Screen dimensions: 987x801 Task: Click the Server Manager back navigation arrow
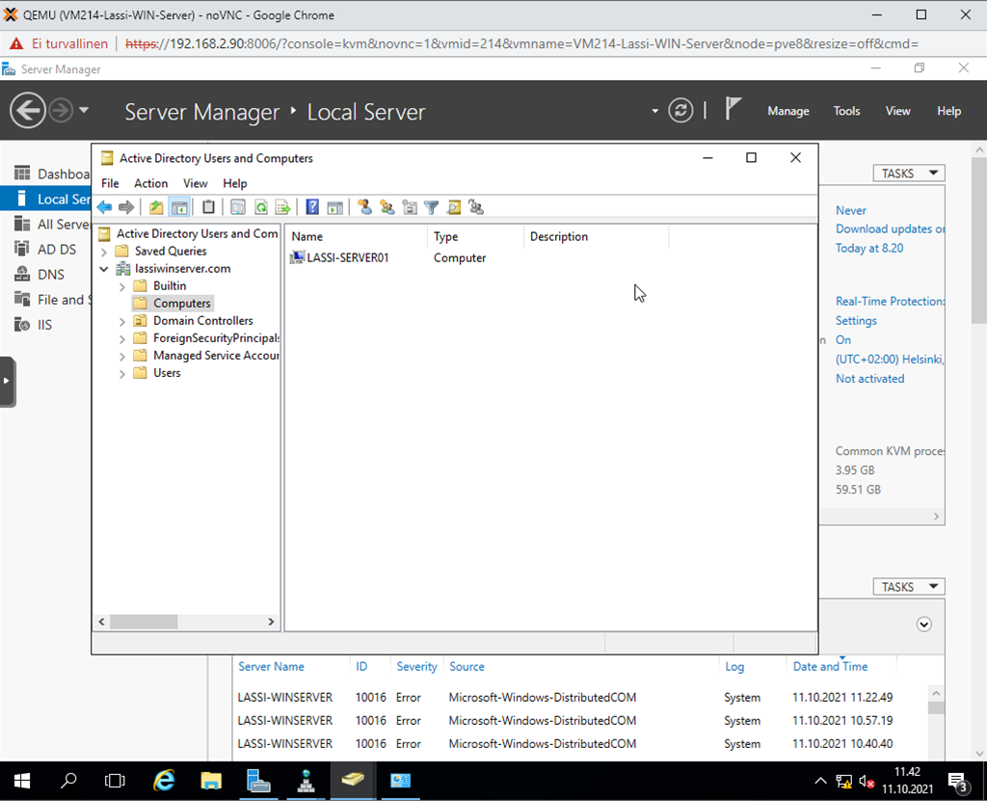28,111
